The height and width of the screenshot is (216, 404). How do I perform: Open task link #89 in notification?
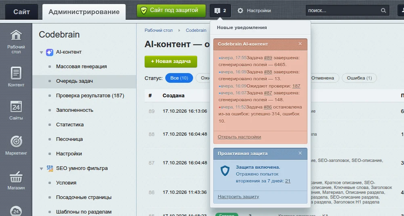click(x=268, y=58)
